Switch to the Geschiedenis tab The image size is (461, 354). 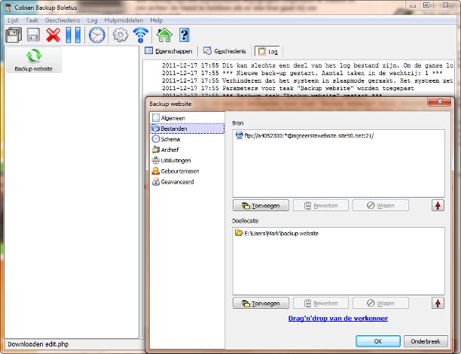[x=224, y=51]
